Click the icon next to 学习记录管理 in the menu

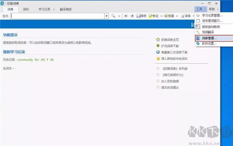coord(198,15)
